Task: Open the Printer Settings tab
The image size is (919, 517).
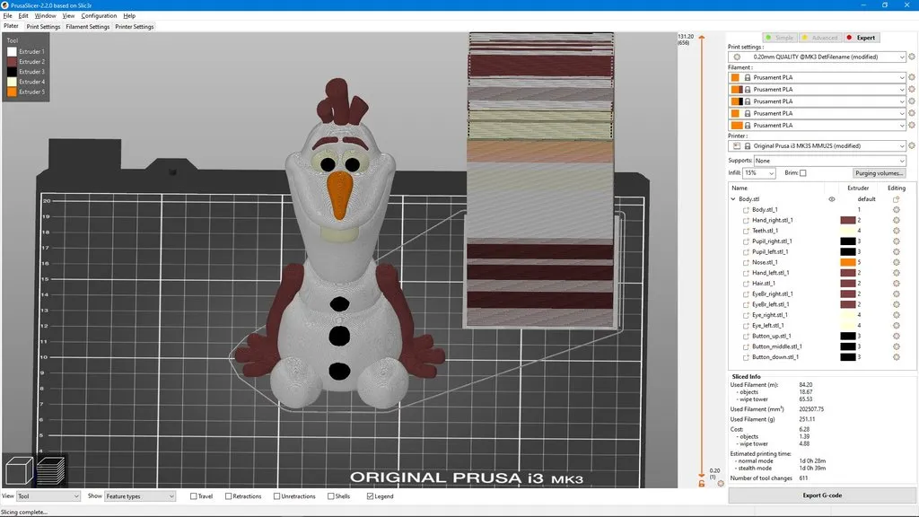Action: (x=135, y=26)
